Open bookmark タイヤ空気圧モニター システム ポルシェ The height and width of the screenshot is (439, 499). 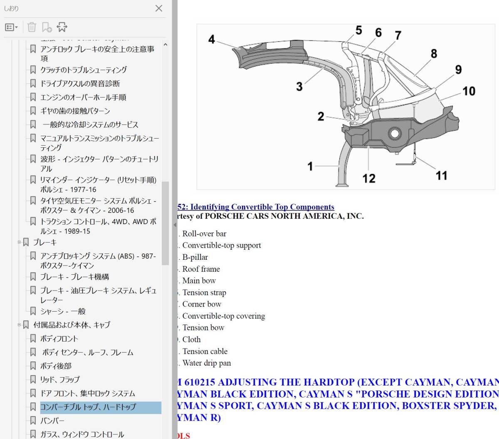pyautogui.click(x=99, y=205)
